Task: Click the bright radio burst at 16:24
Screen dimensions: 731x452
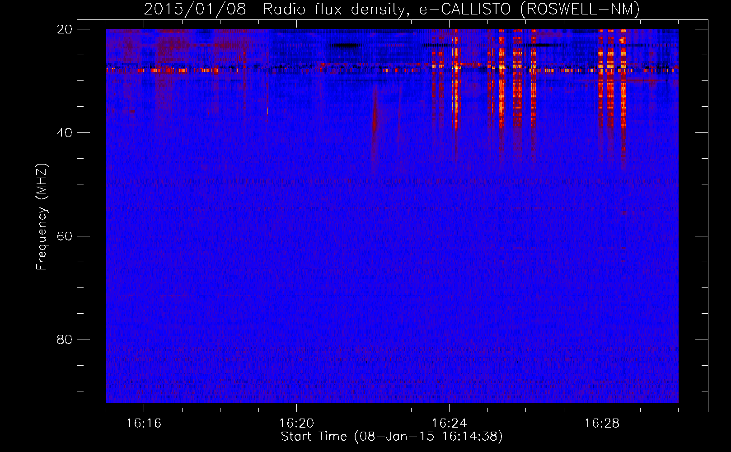Action: point(455,81)
